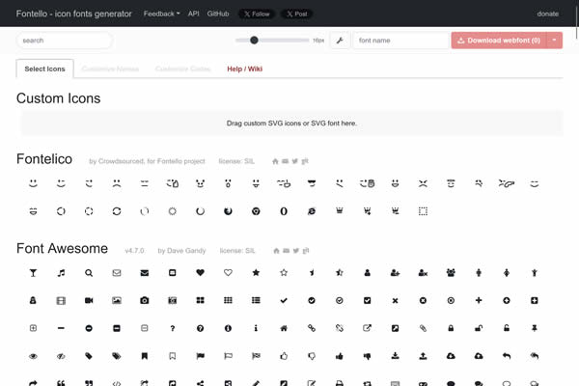The image size is (579, 386).
Task: Open the Feedback dropdown menu
Action: 162,14
